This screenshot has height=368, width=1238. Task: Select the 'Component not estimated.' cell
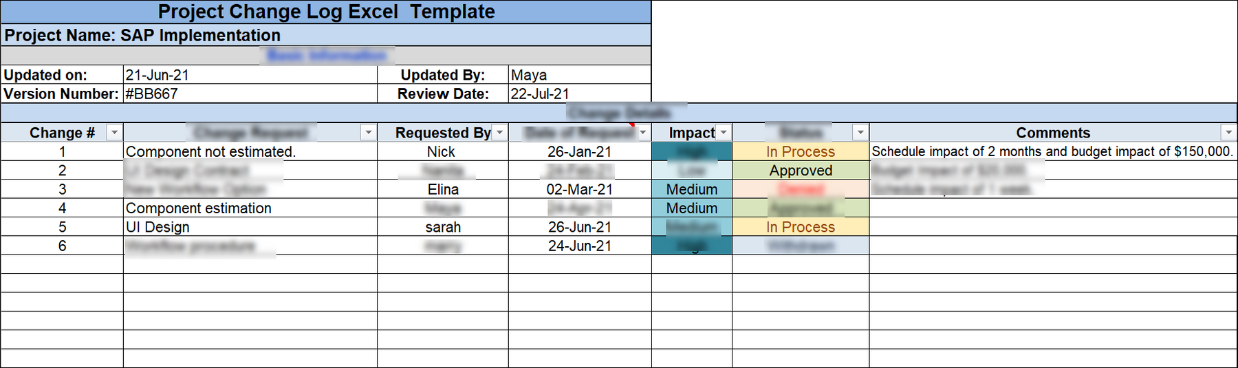210,152
